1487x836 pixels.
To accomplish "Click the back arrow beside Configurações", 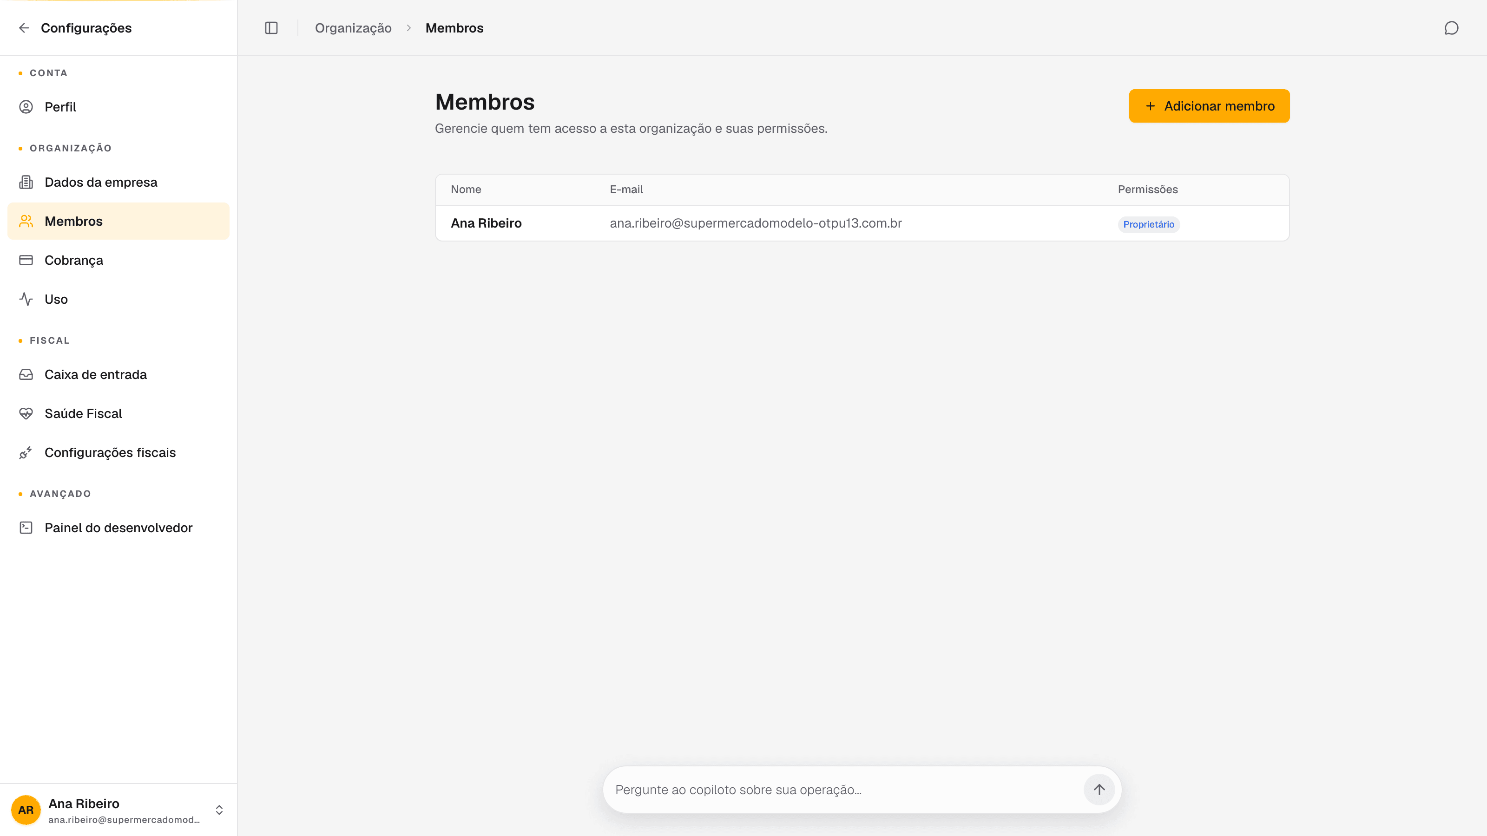I will [24, 28].
